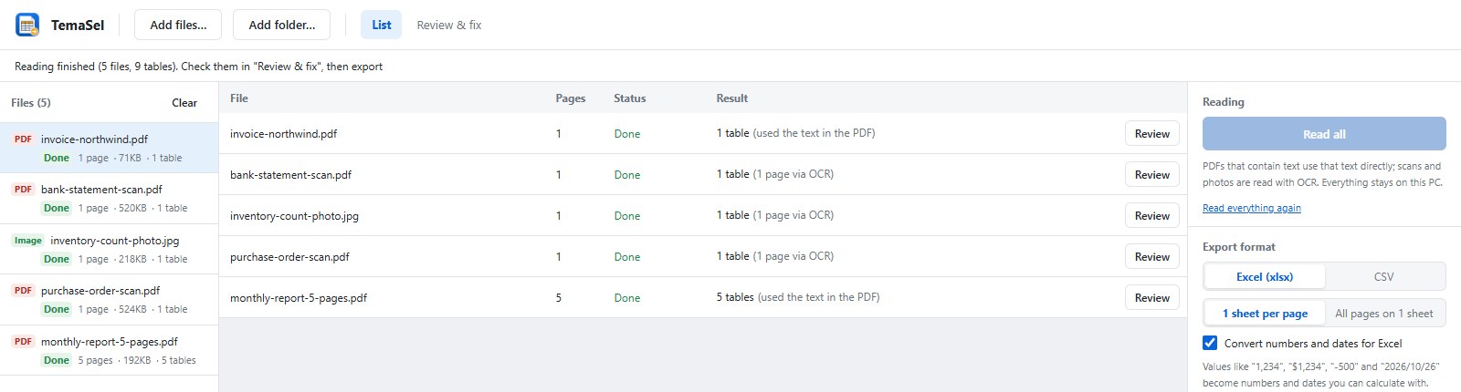The image size is (1461, 392).
Task: Choose 1 sheet per page option
Action: pyautogui.click(x=1265, y=313)
